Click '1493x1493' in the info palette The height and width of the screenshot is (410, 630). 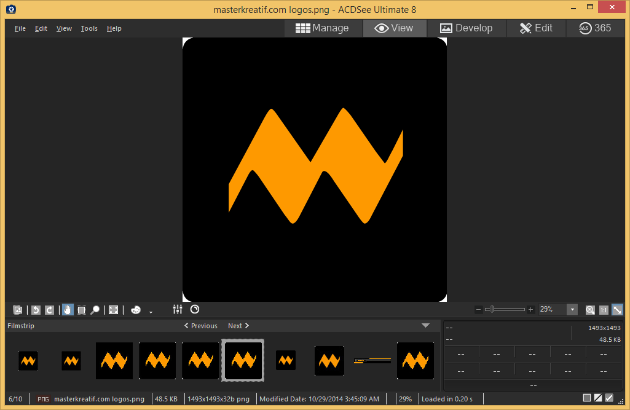click(x=604, y=328)
